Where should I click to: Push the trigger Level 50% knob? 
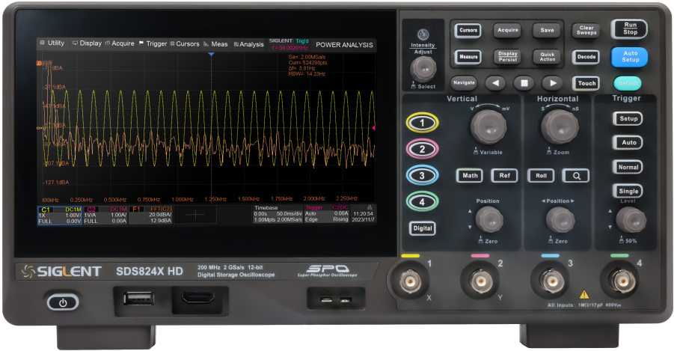click(x=631, y=220)
